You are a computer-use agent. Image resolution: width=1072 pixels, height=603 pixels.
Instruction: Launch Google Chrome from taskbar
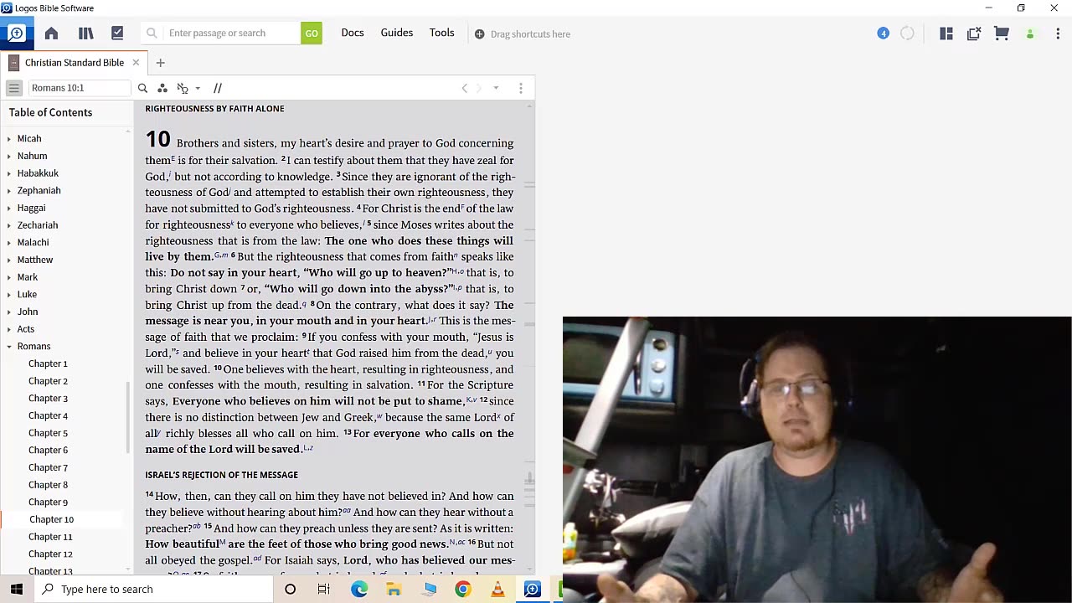462,589
